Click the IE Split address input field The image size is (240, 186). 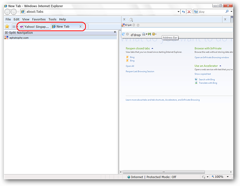177,30
